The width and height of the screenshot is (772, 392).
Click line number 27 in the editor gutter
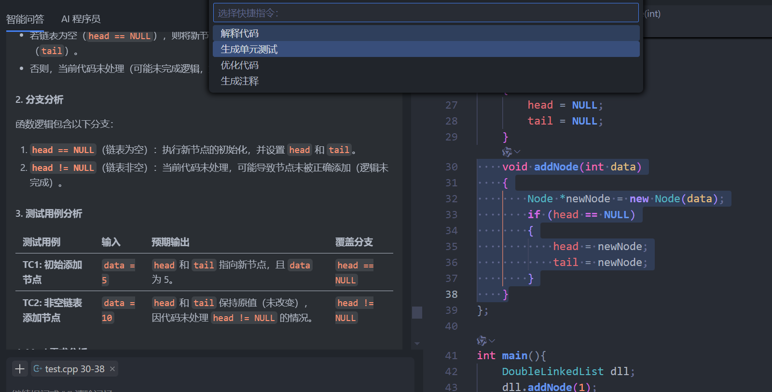click(x=451, y=105)
